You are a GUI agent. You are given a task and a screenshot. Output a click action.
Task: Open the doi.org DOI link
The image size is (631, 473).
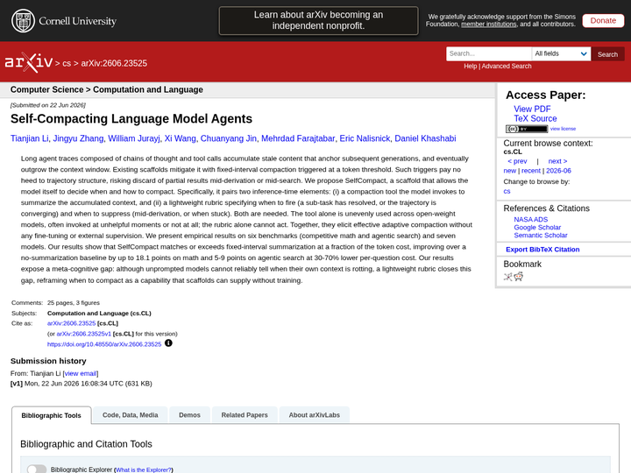104,344
